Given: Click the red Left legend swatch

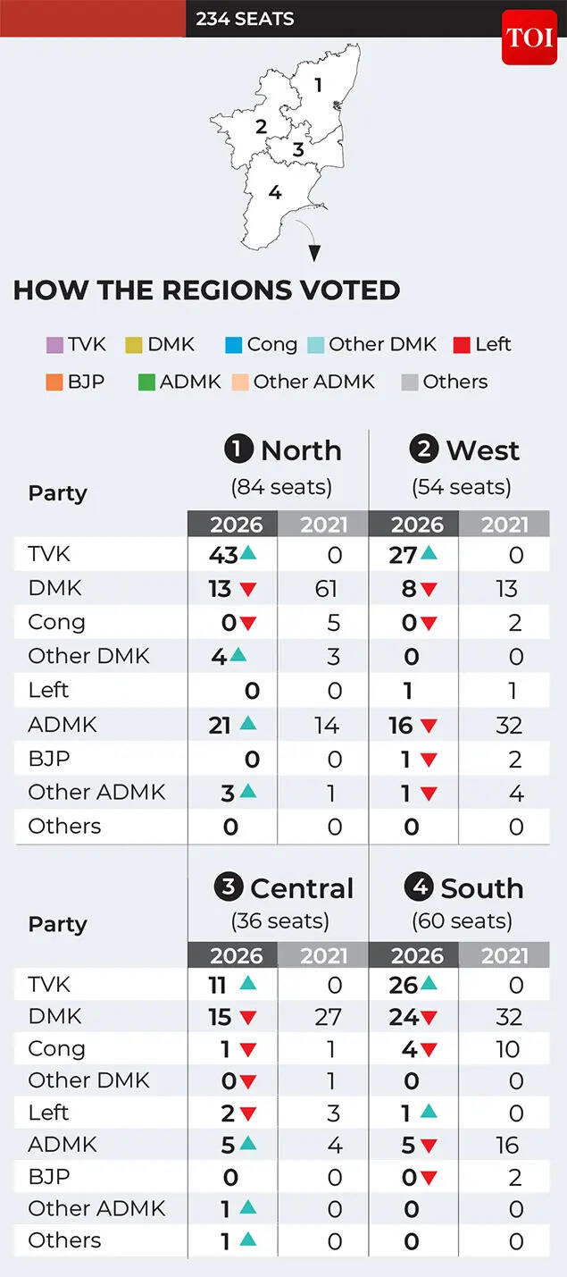Looking at the screenshot, I should 462,345.
